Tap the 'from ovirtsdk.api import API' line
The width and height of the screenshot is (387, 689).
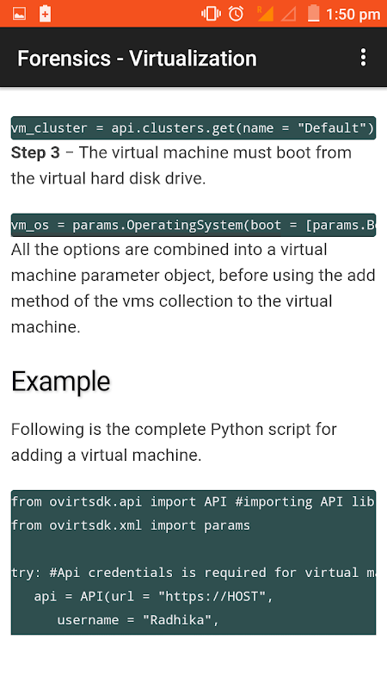click(193, 501)
